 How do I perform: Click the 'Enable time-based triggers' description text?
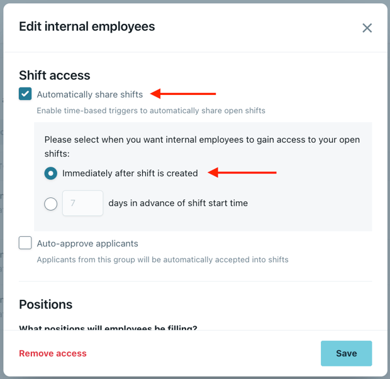(x=151, y=111)
